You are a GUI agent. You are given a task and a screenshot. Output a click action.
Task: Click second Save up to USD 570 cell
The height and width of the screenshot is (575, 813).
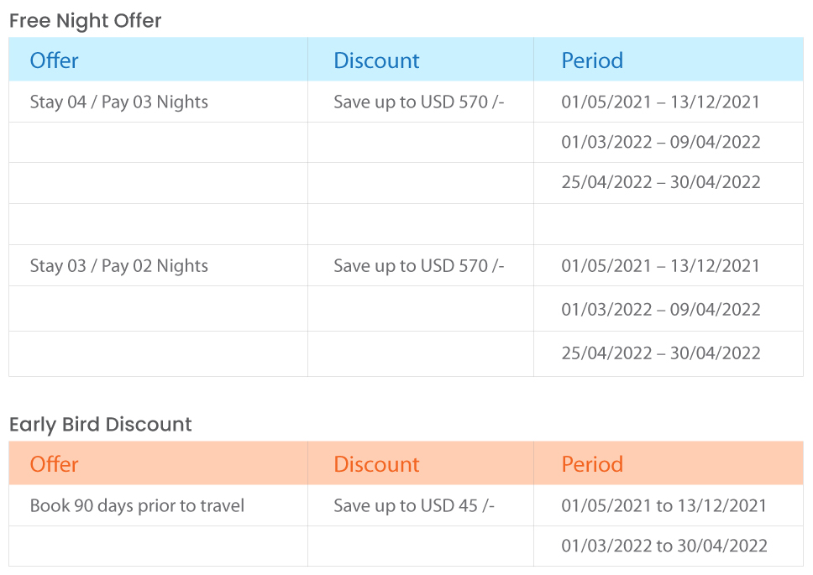click(419, 266)
